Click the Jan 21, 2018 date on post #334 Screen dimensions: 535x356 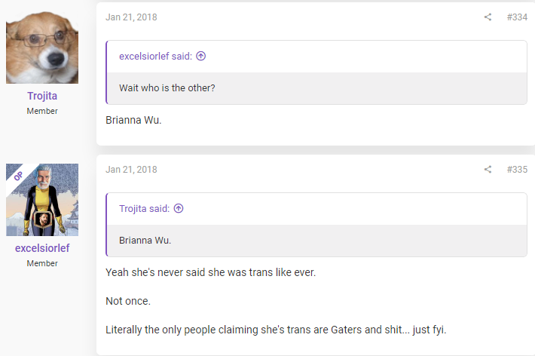(131, 17)
